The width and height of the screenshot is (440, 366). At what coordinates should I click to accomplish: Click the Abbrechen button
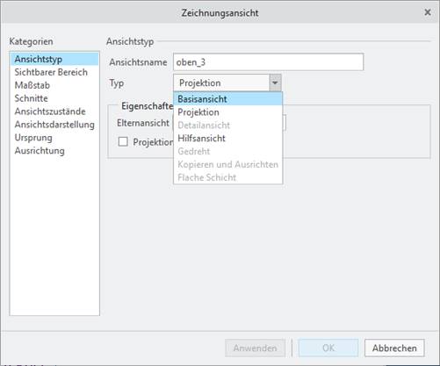394,348
